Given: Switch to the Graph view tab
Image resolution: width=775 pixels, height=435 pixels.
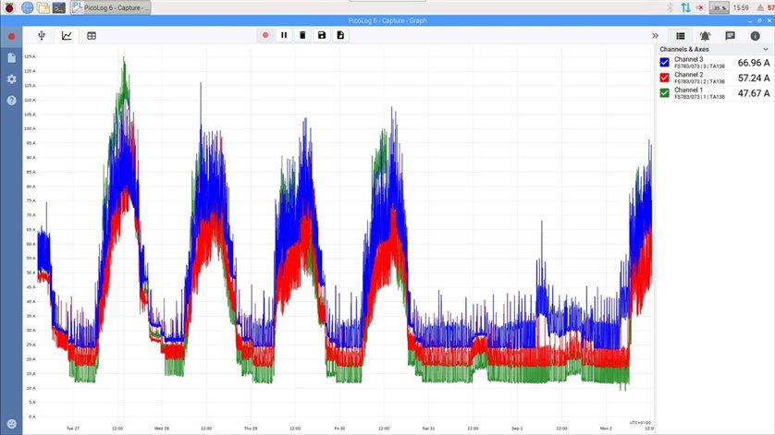Looking at the screenshot, I should pyautogui.click(x=67, y=36).
